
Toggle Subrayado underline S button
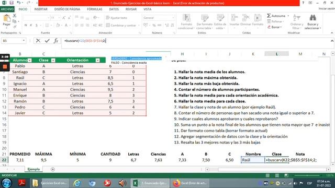37,25
